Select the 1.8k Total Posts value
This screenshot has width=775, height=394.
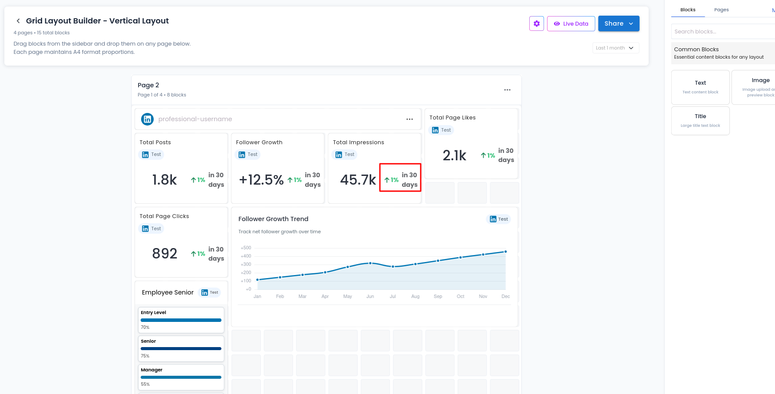tap(165, 180)
